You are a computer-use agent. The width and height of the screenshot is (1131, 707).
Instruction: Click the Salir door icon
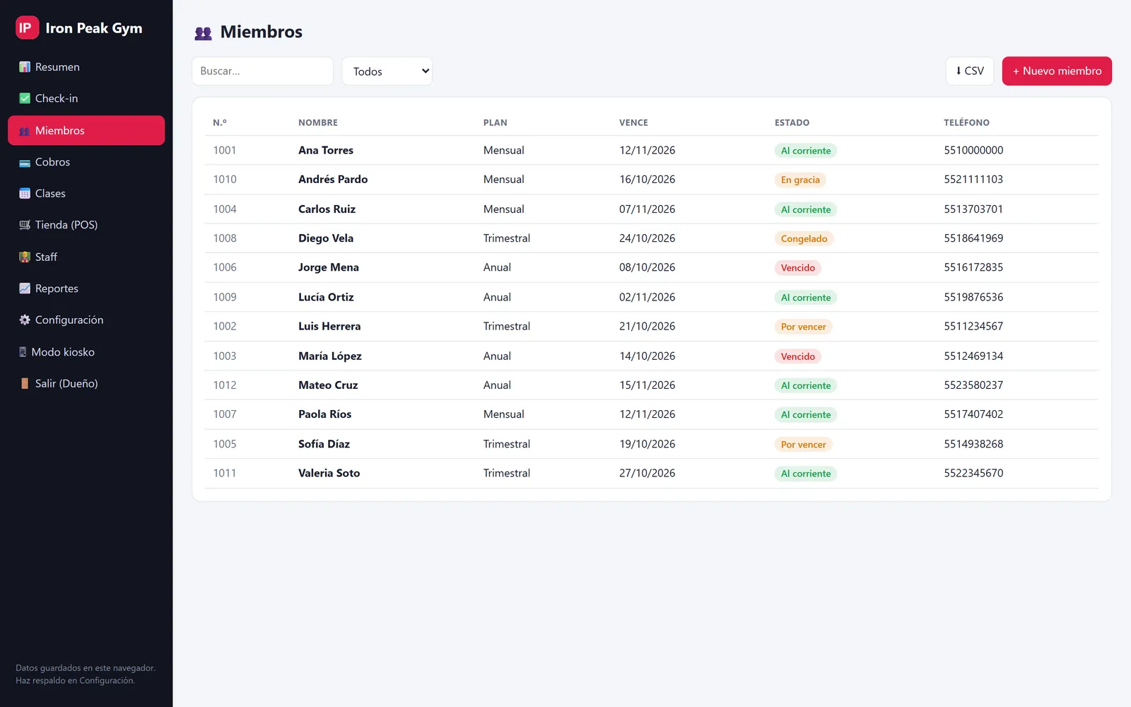coord(25,383)
